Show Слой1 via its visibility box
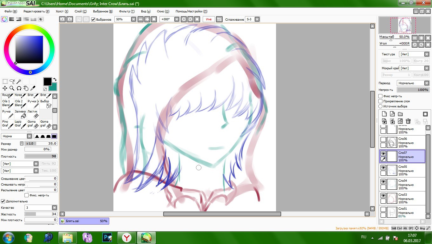Viewport: 432px width, 244px height. 383,209
